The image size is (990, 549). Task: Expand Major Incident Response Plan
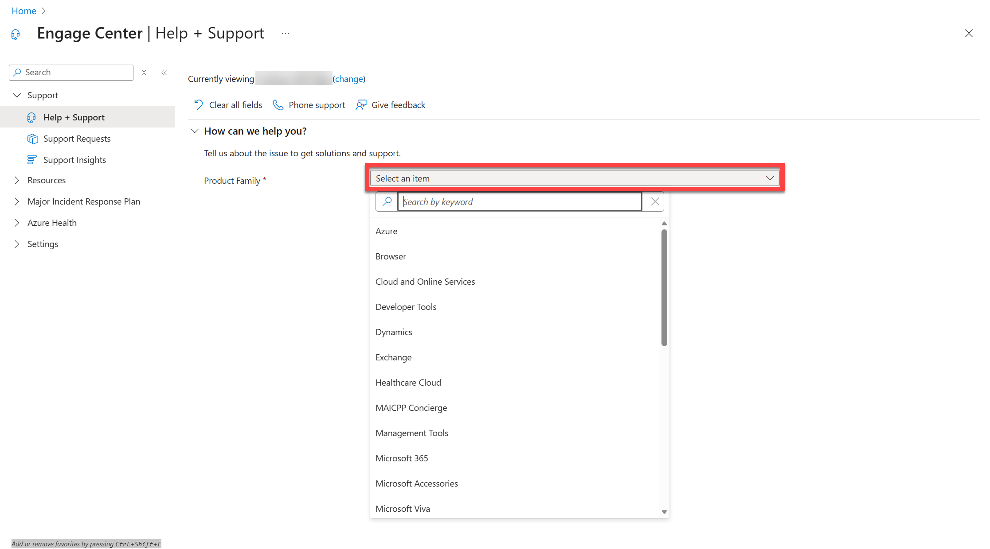tap(17, 201)
